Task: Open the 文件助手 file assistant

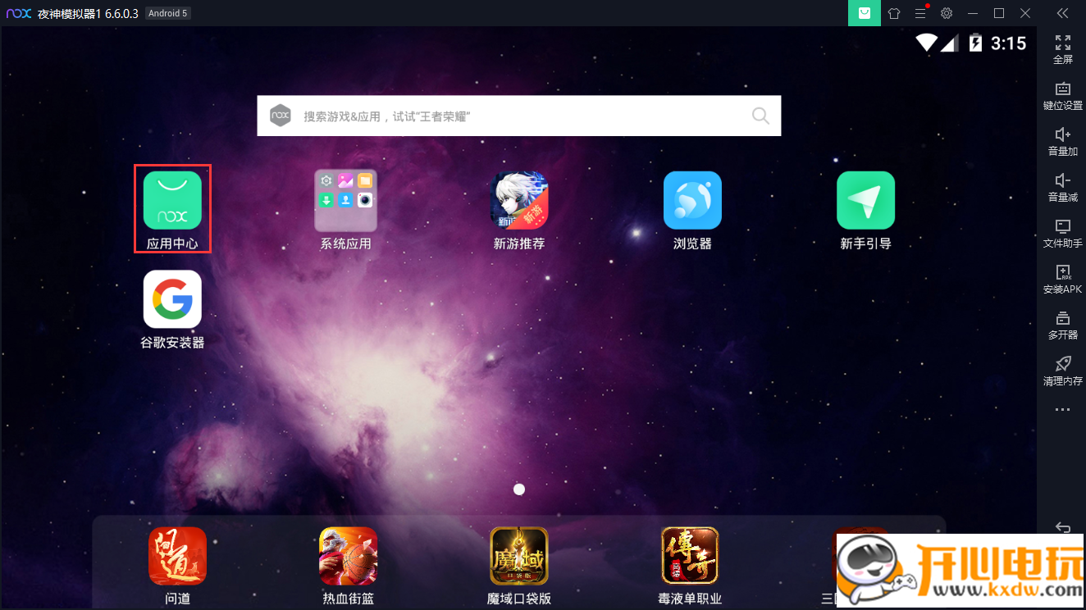Action: [1062, 232]
